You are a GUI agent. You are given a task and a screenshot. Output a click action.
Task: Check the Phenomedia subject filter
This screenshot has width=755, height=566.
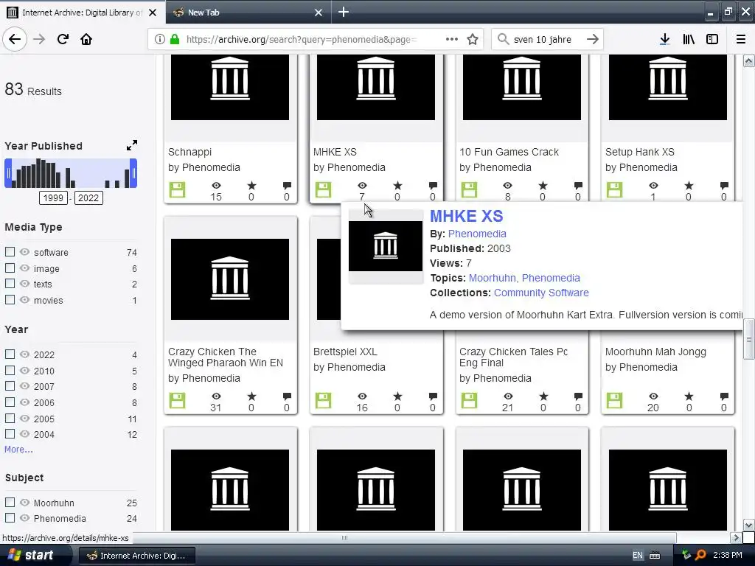pyautogui.click(x=10, y=518)
